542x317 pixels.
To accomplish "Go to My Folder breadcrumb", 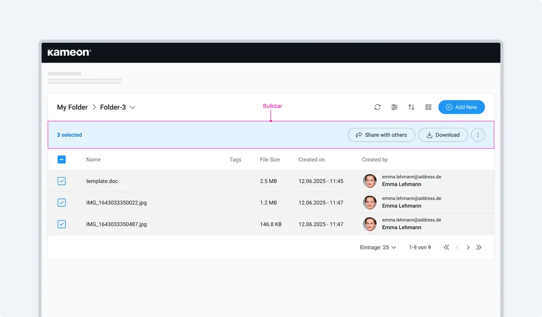I will (x=72, y=107).
